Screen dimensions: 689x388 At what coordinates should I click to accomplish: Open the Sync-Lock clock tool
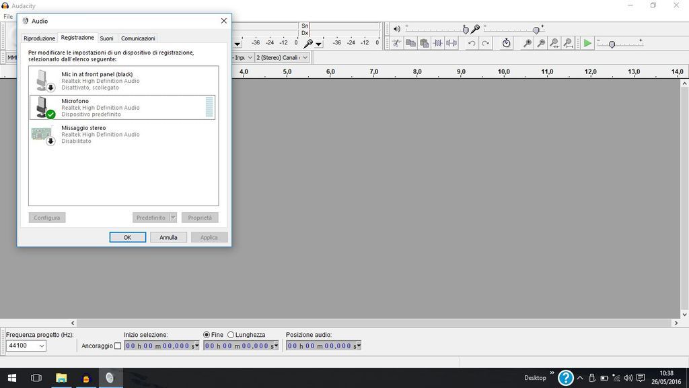coord(507,43)
